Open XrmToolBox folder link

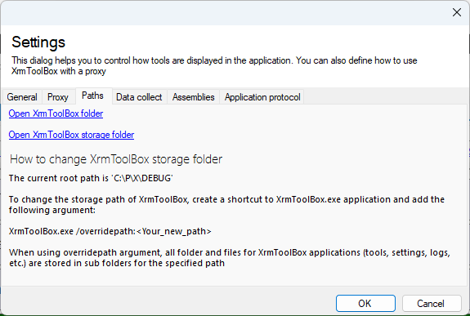[56, 113]
